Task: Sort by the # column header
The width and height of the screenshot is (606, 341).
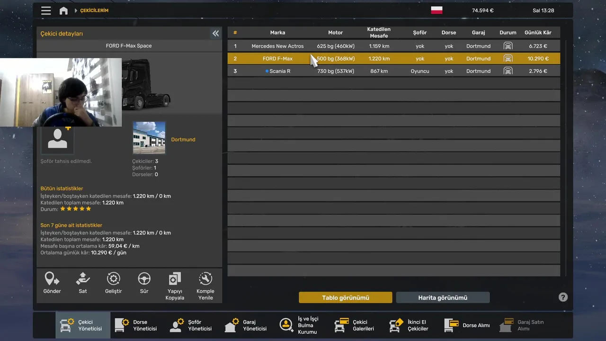Action: pyautogui.click(x=235, y=33)
